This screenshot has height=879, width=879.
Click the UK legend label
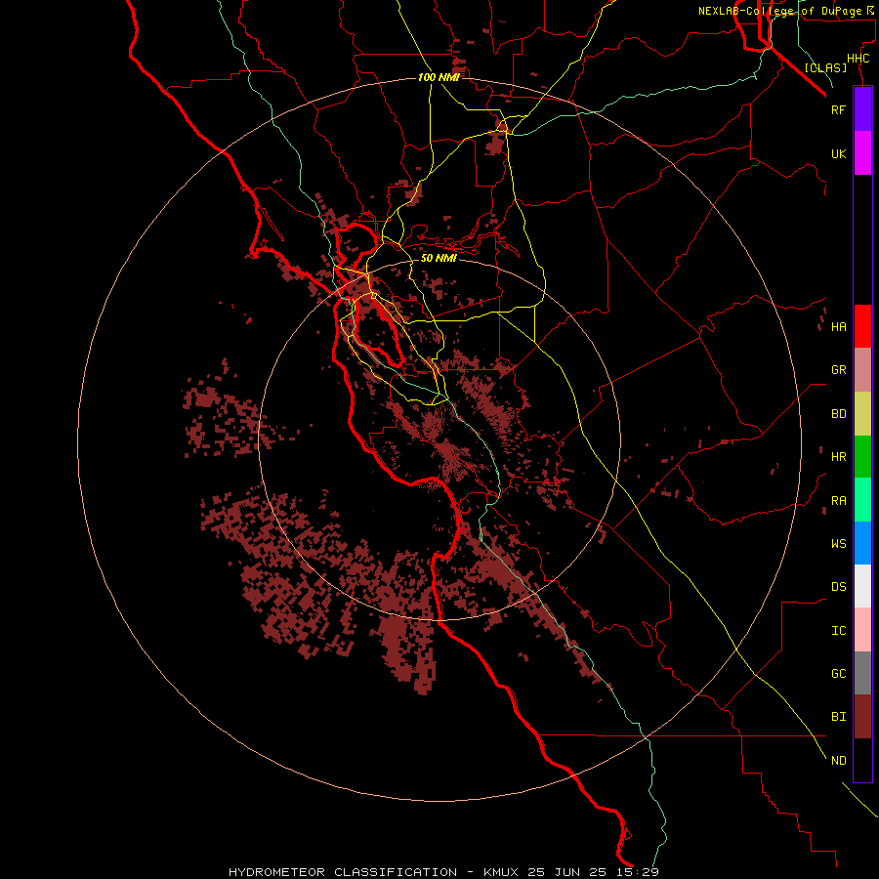(x=839, y=153)
